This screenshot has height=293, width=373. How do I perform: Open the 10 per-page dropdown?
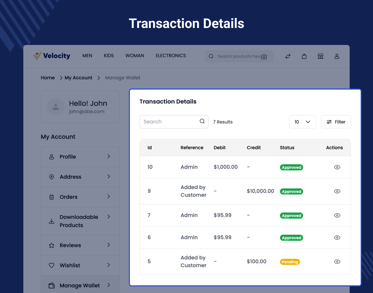tap(303, 122)
